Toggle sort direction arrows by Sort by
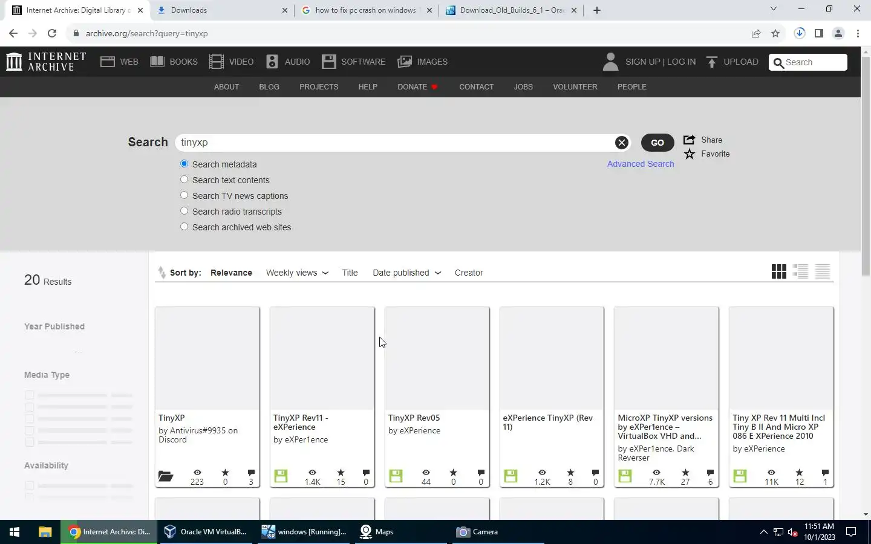871x544 pixels. coord(161,273)
